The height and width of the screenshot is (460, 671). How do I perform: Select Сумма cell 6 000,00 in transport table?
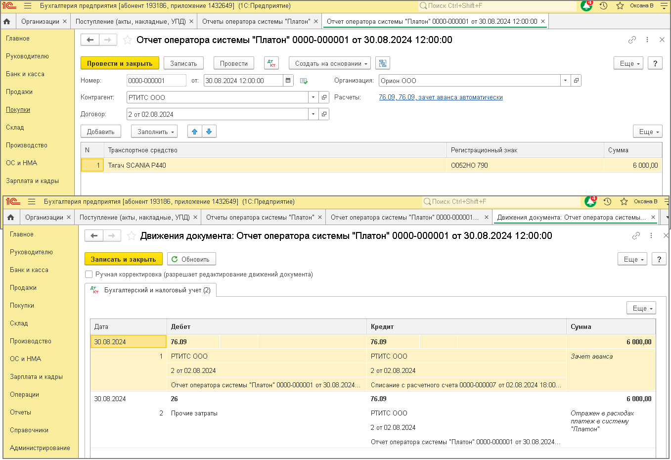coord(633,165)
